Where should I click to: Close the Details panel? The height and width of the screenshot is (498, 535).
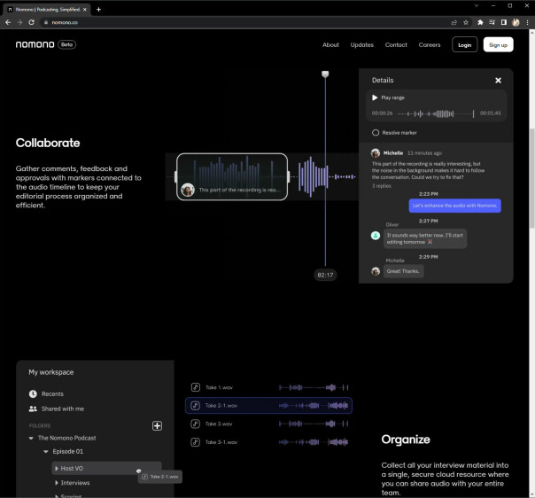[x=498, y=81]
